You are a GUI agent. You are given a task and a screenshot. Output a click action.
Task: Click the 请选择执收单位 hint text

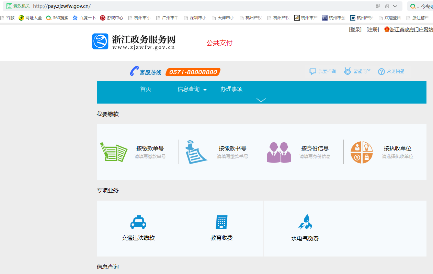(x=398, y=156)
